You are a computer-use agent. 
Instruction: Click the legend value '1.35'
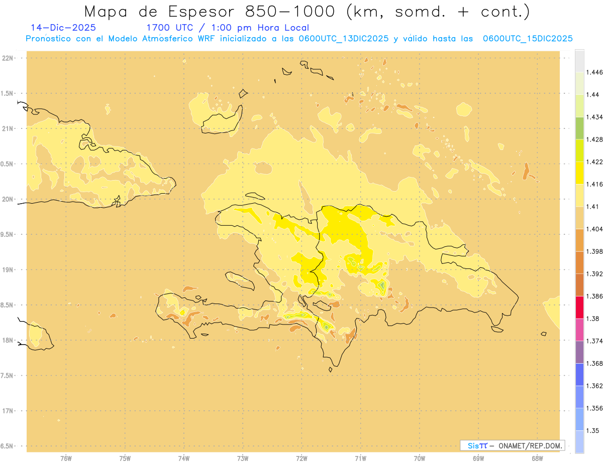(593, 430)
